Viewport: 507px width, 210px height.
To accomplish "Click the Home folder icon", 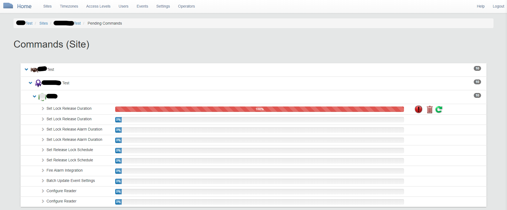I will [8, 6].
